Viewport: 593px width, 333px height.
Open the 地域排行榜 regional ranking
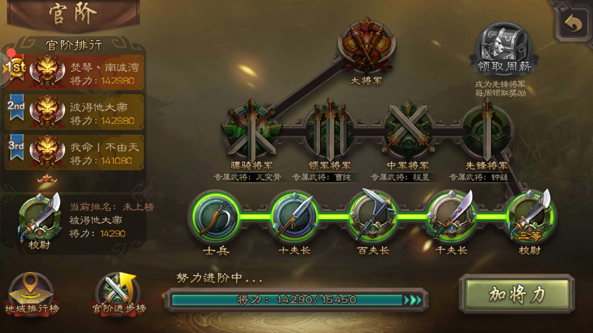click(32, 294)
